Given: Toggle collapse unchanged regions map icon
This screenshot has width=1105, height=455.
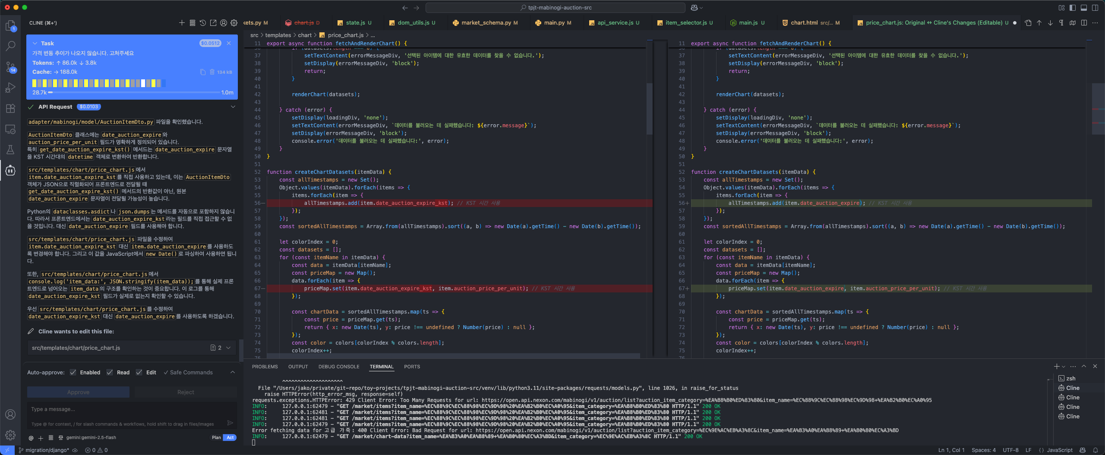Looking at the screenshot, I should click(x=1073, y=23).
